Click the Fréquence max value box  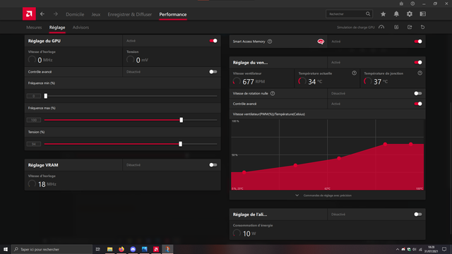click(x=34, y=120)
